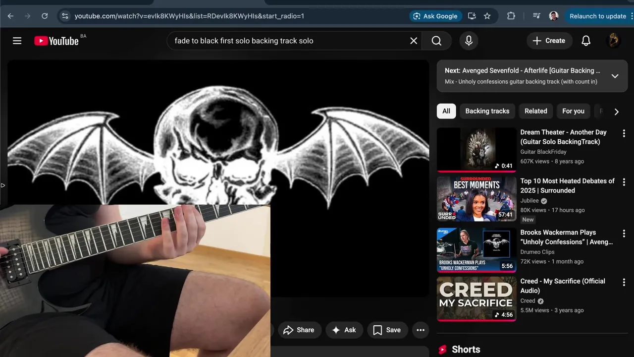Click the Ask button under the video
Viewport: 634px width, 357px height.
point(344,330)
